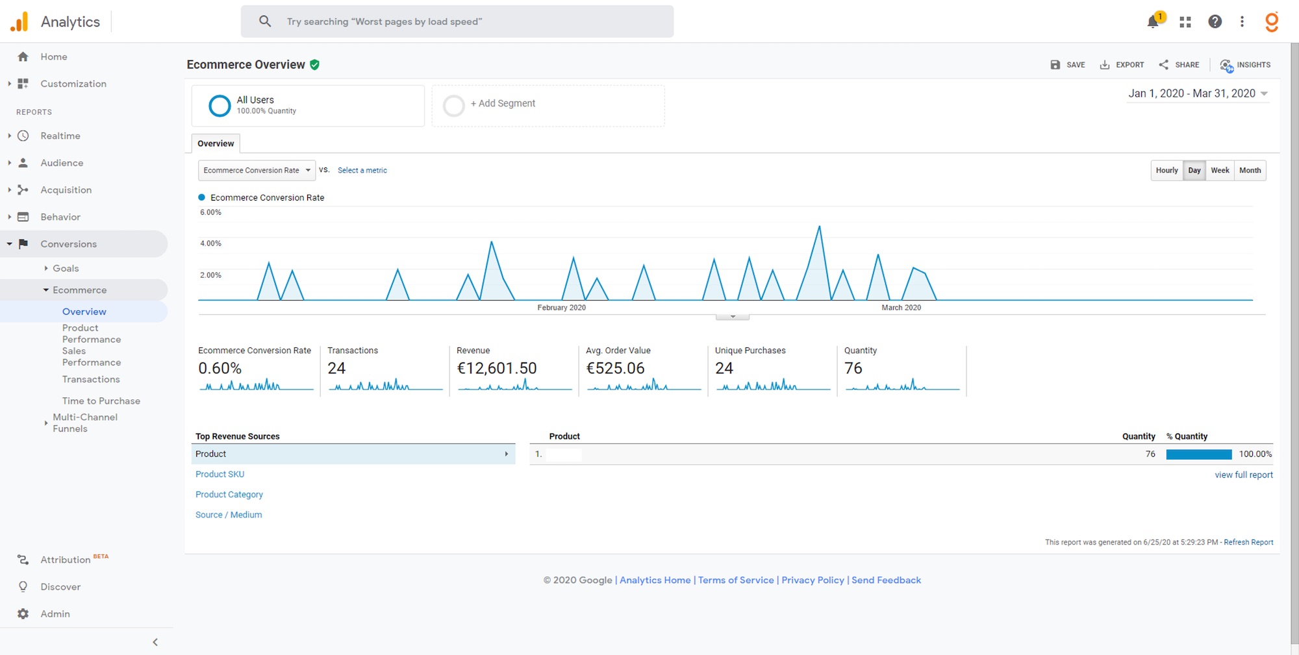Open the three-dot more options menu
The image size is (1299, 655).
(1242, 21)
